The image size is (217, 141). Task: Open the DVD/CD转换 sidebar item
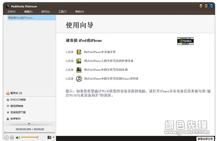16,100
